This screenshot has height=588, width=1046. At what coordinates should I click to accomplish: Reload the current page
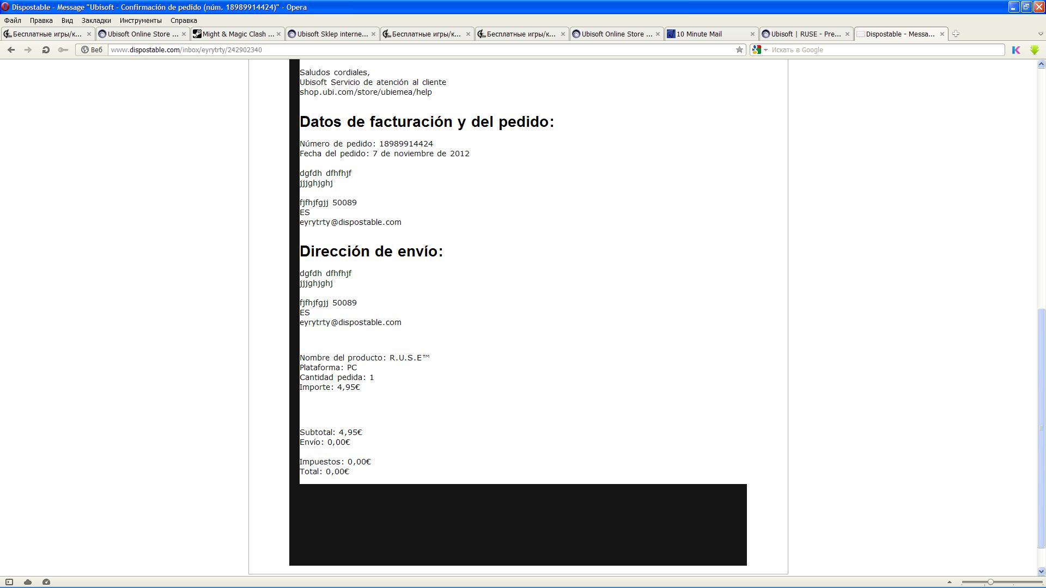(46, 50)
